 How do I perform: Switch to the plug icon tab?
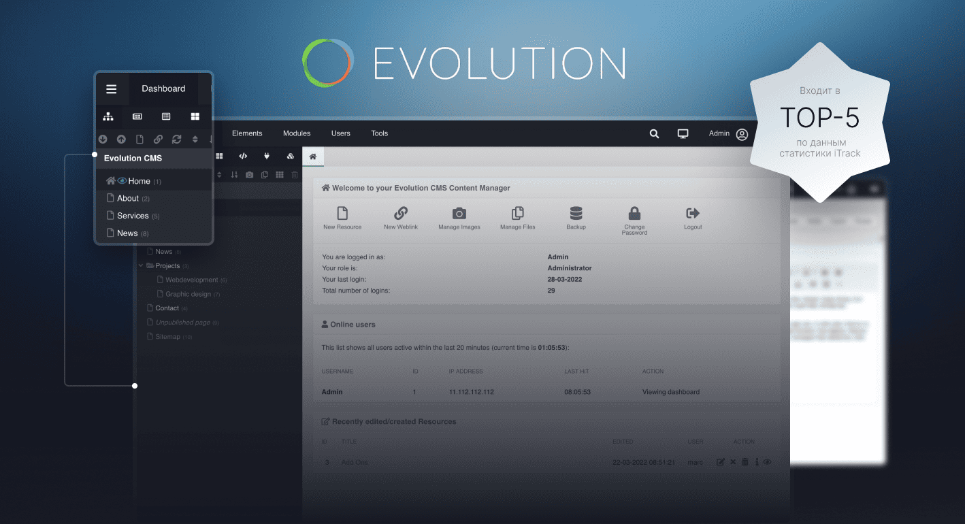pyautogui.click(x=267, y=156)
